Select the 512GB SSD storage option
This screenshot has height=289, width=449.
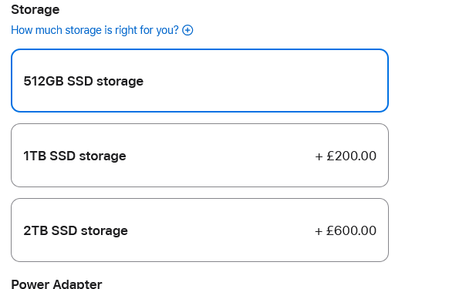(x=200, y=81)
